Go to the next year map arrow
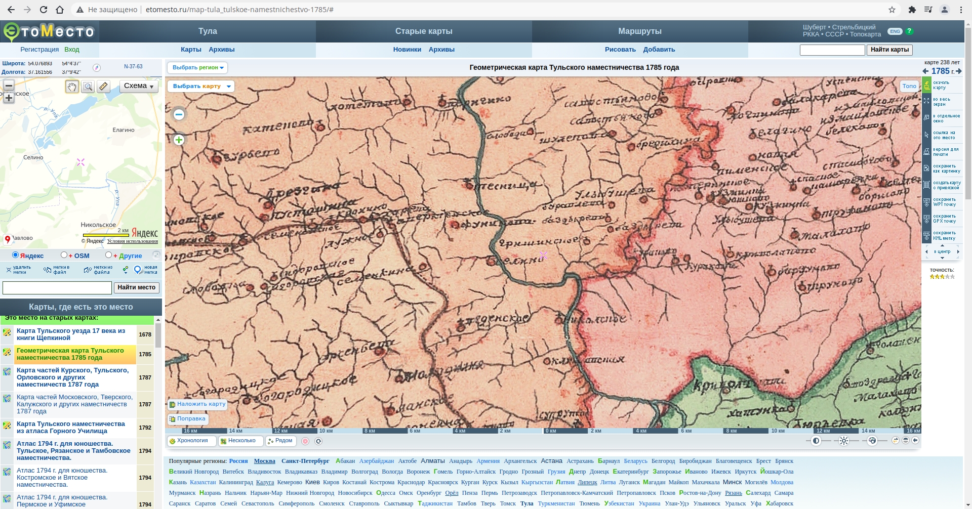Viewport: 972px width, 509px height. tap(958, 71)
